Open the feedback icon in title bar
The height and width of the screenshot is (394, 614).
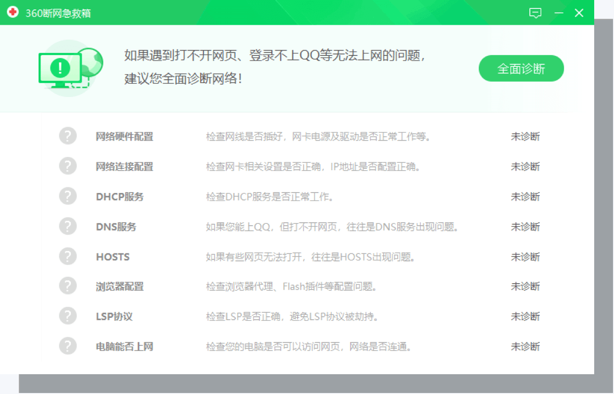pyautogui.click(x=535, y=13)
